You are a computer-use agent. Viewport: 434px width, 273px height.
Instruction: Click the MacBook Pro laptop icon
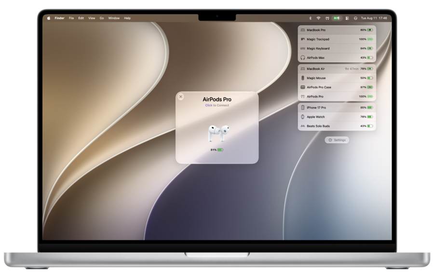302,30
